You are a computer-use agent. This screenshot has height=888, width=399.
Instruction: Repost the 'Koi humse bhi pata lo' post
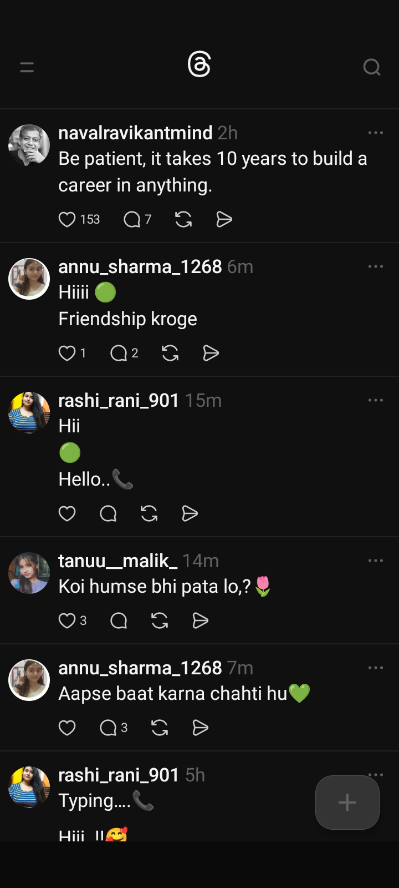coord(160,620)
